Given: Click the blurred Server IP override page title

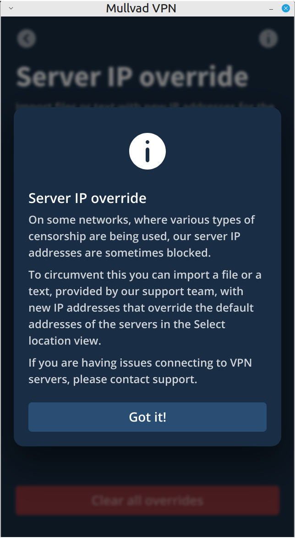Looking at the screenshot, I should click(132, 77).
